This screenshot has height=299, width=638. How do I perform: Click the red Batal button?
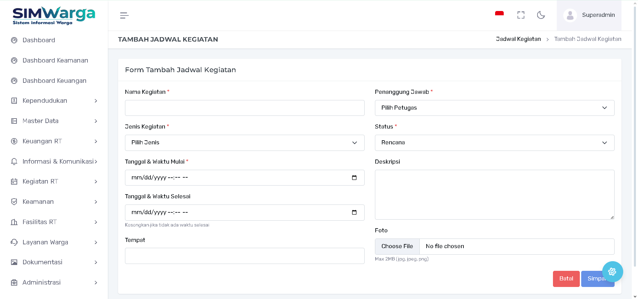(x=566, y=279)
